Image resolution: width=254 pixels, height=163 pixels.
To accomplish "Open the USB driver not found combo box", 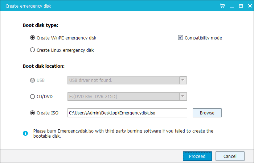I will (127, 80).
